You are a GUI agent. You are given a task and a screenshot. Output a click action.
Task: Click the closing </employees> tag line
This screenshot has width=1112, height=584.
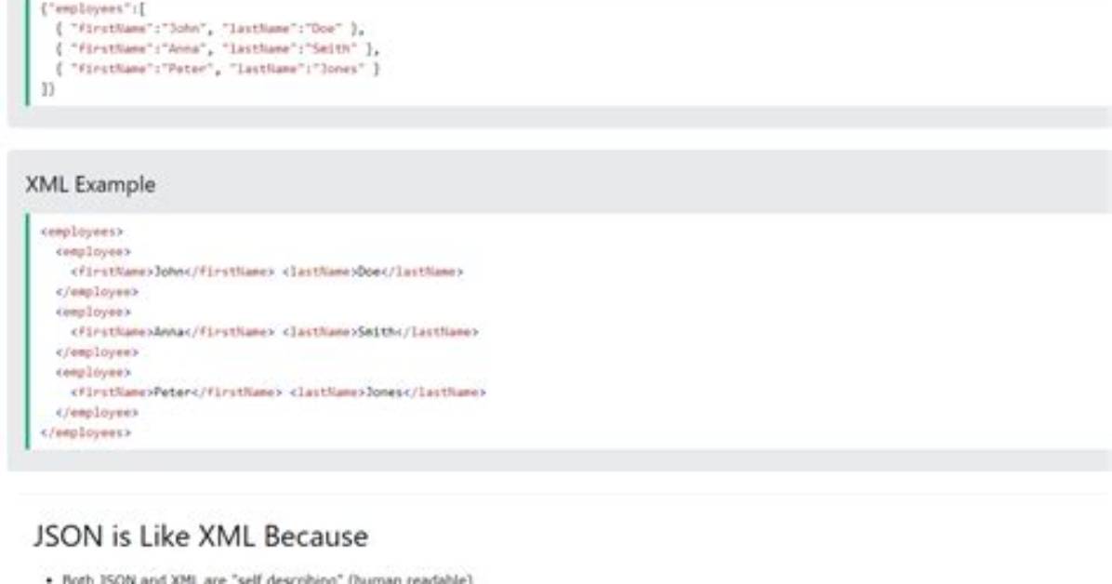pos(86,432)
